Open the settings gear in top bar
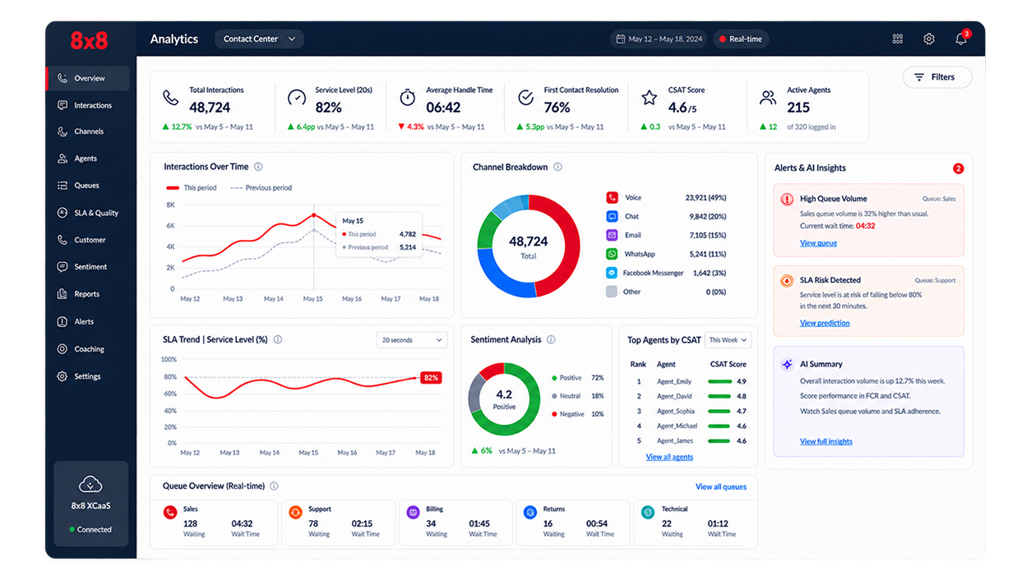Image resolution: width=1031 pixels, height=580 pixels. point(928,39)
